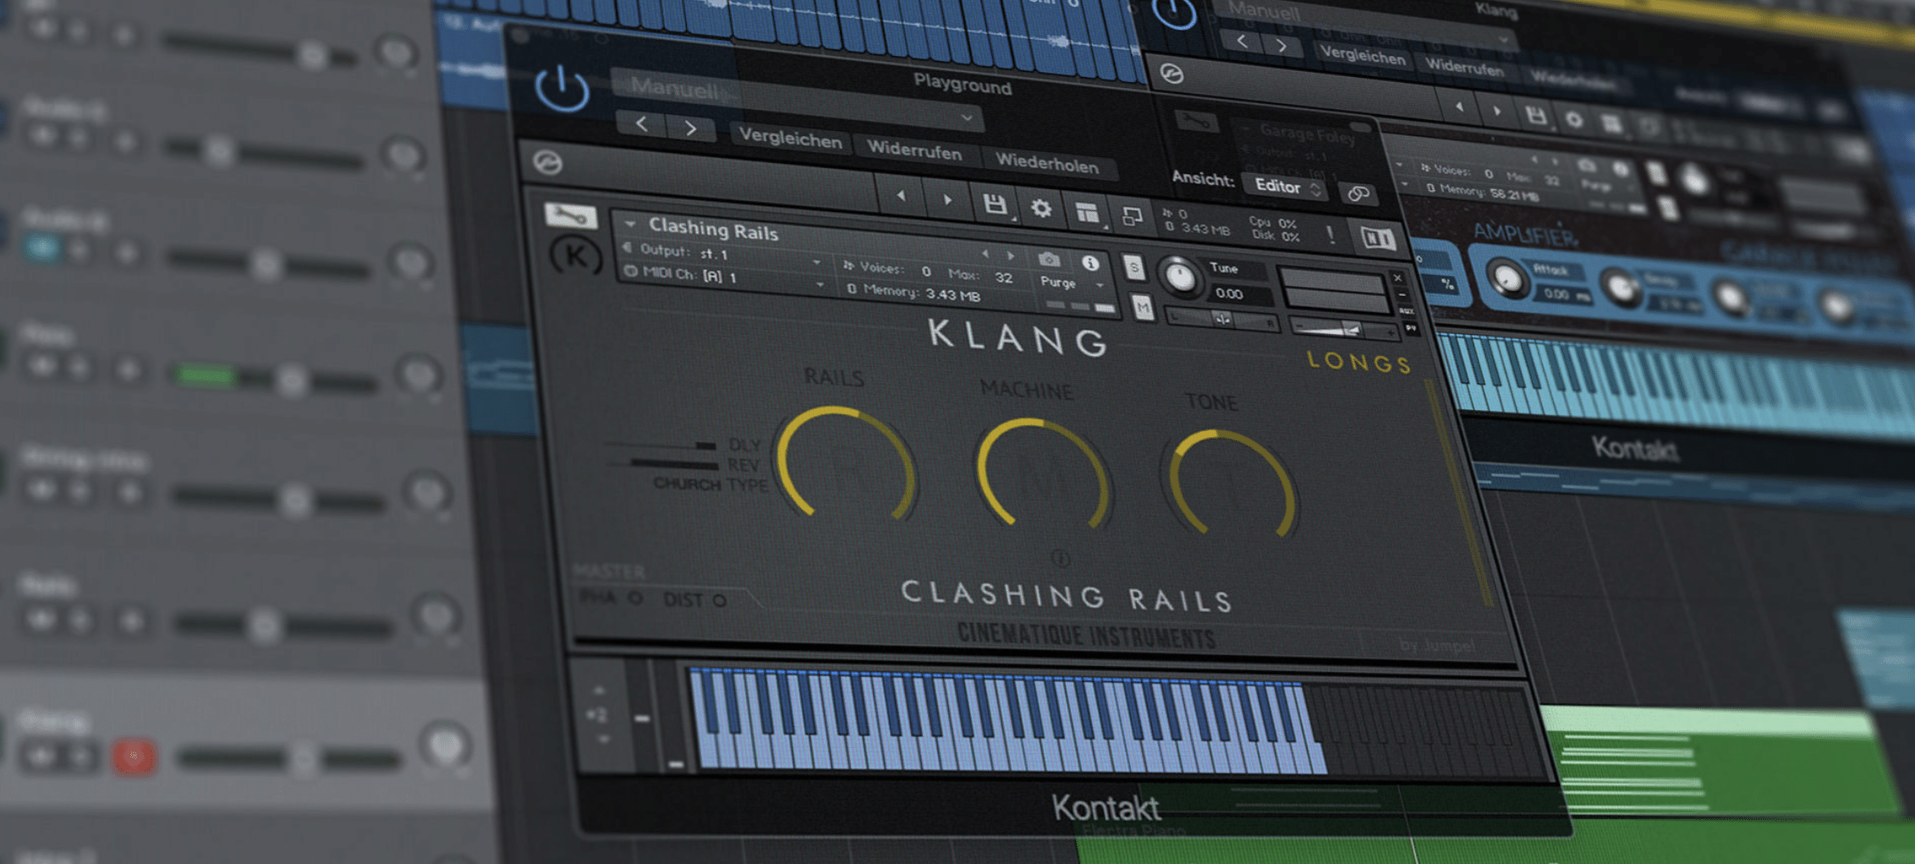Remove instrument with the header X button
The width and height of the screenshot is (1915, 864).
(1397, 277)
